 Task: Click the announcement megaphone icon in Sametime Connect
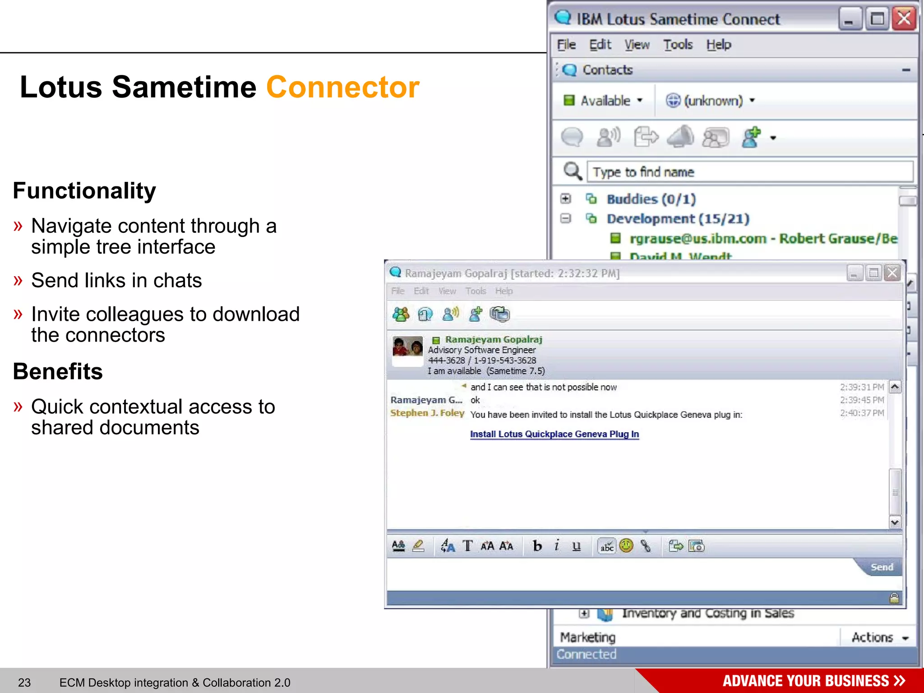coord(680,137)
